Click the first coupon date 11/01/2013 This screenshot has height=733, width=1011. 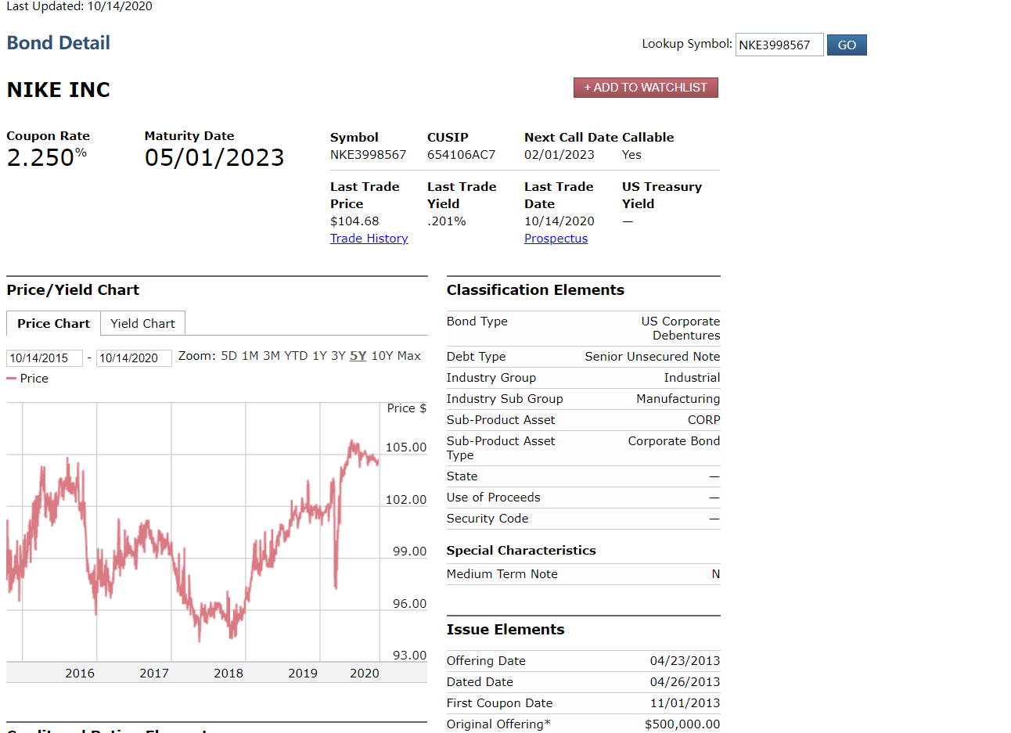pyautogui.click(x=685, y=703)
